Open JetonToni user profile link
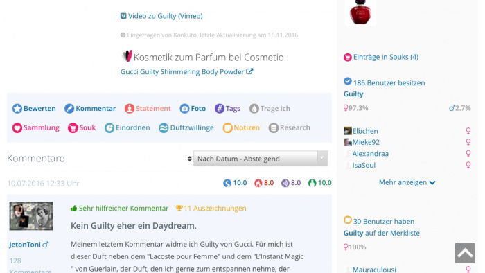This screenshot has height=273, width=485. pos(25,245)
